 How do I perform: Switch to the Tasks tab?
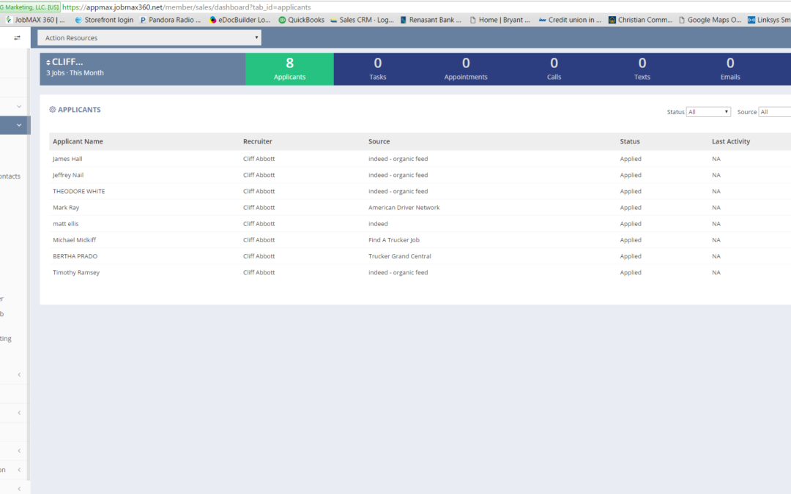coord(377,69)
